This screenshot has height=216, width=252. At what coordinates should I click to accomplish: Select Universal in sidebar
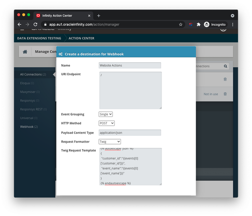pyautogui.click(x=29, y=118)
